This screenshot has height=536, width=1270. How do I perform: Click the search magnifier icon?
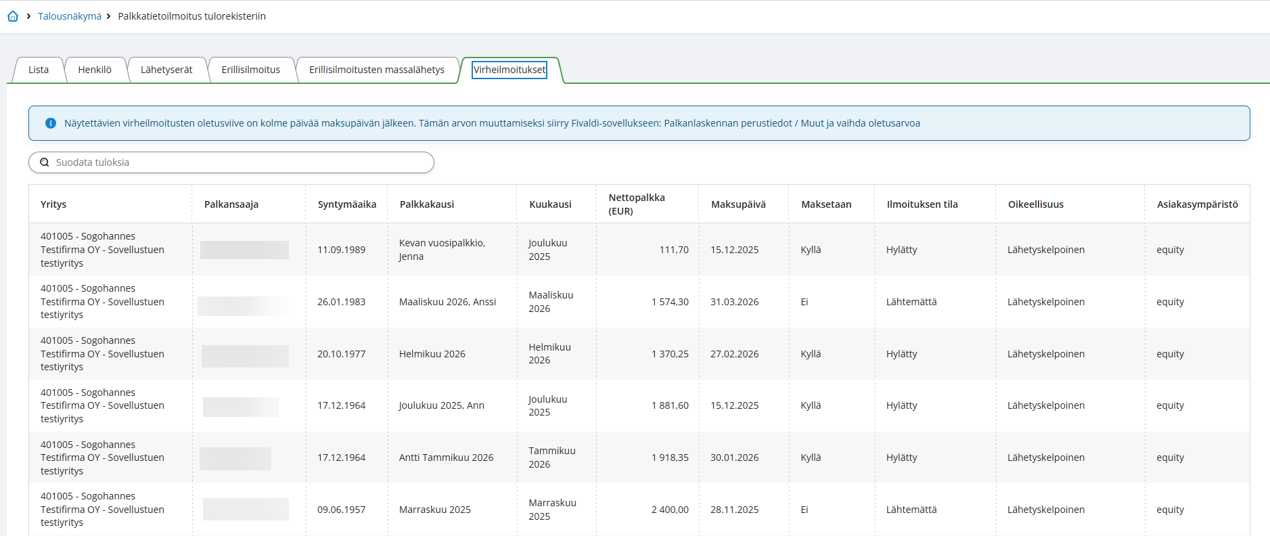[x=45, y=162]
